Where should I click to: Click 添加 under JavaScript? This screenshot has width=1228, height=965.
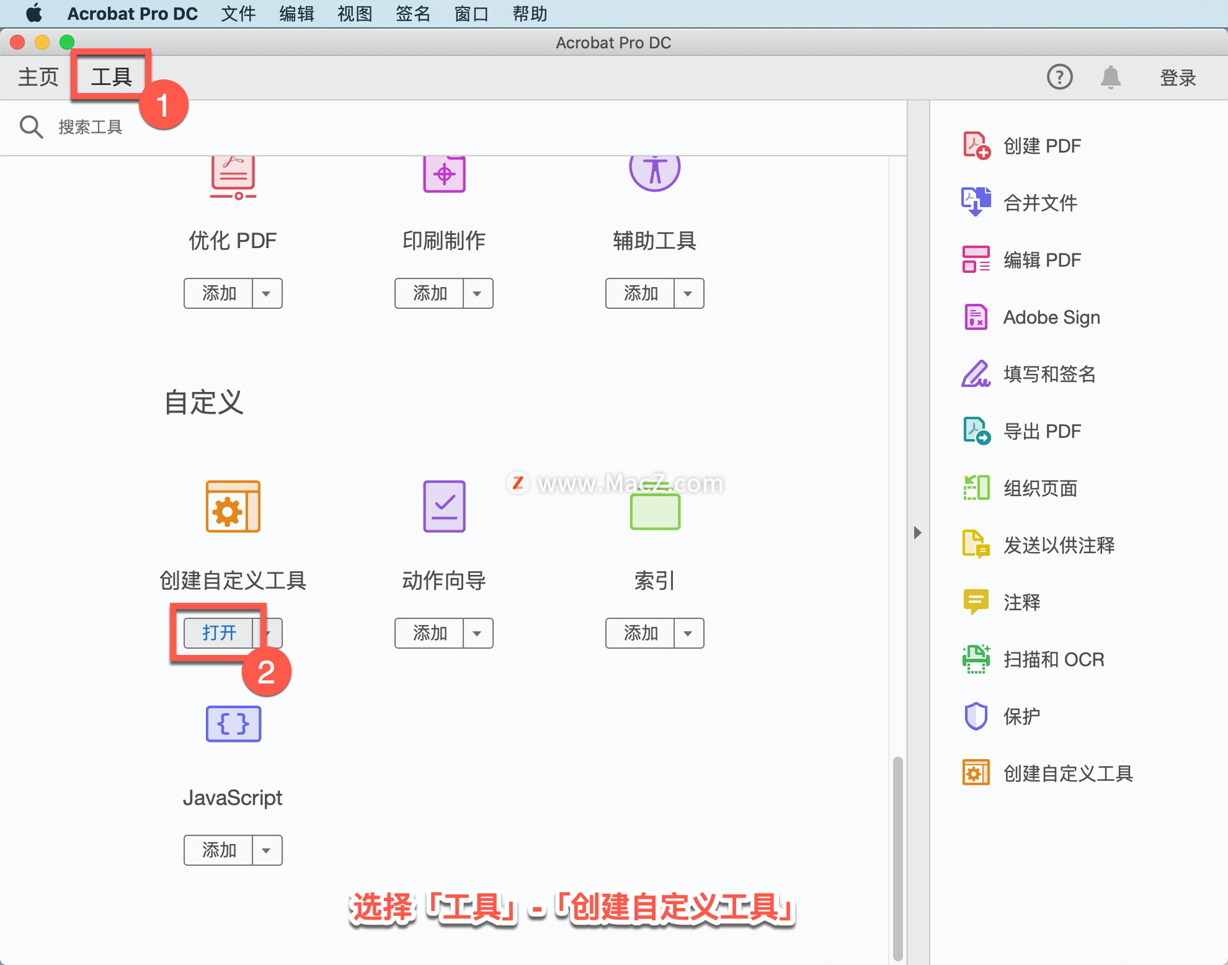[x=219, y=851]
